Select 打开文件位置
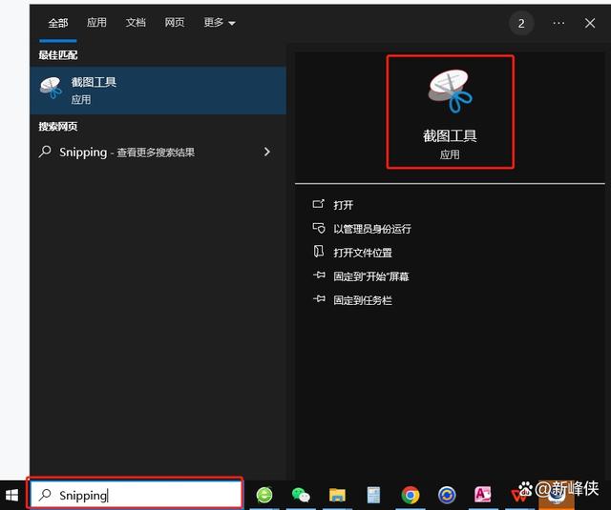 pos(363,253)
